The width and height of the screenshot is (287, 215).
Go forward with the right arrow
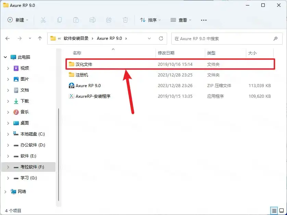pyautogui.click(x=20, y=38)
